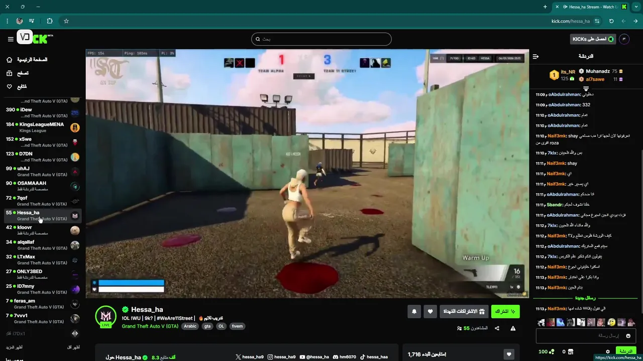
Task: Open the emoji picker in chat
Action: [628, 336]
